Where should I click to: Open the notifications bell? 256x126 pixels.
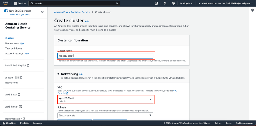pos(165,3)
